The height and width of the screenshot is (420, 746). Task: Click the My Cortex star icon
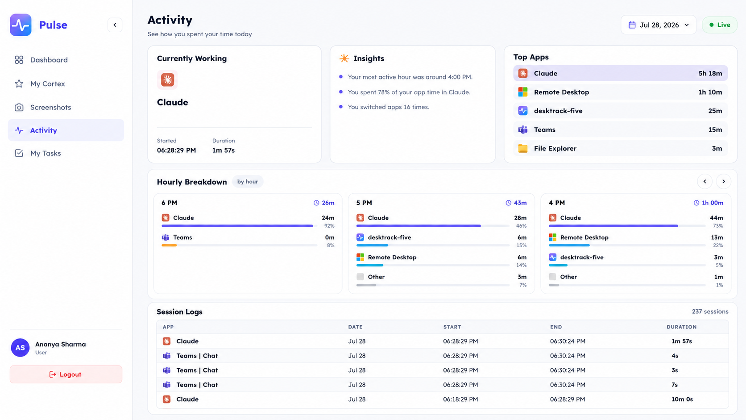pyautogui.click(x=19, y=83)
